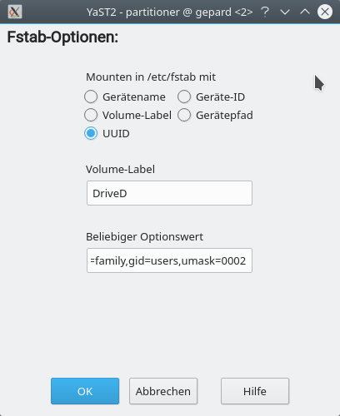Click the Gerätename option label text
Screen dimensions: 340x416
pos(134,97)
